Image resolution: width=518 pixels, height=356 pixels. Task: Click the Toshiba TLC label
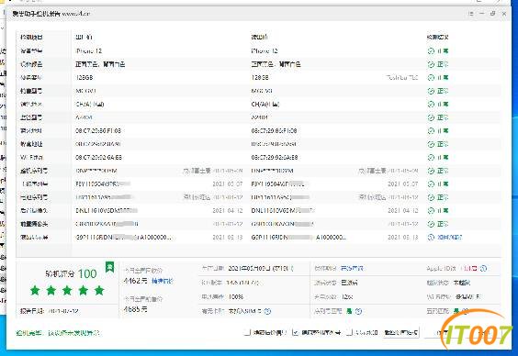tap(401, 78)
